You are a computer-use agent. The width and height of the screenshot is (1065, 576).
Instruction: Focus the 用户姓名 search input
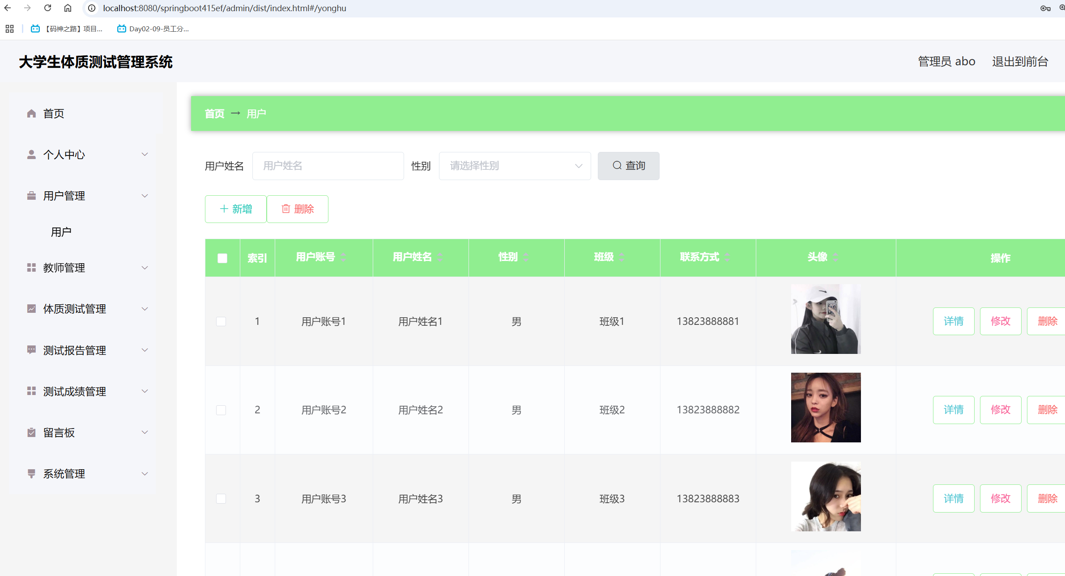pos(328,166)
